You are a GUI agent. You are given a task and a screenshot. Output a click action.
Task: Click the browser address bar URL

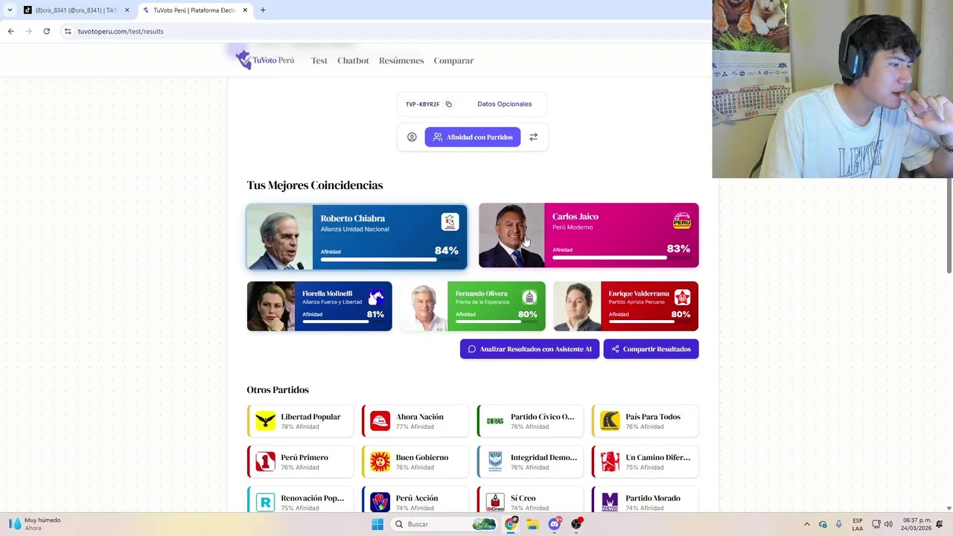coord(121,31)
